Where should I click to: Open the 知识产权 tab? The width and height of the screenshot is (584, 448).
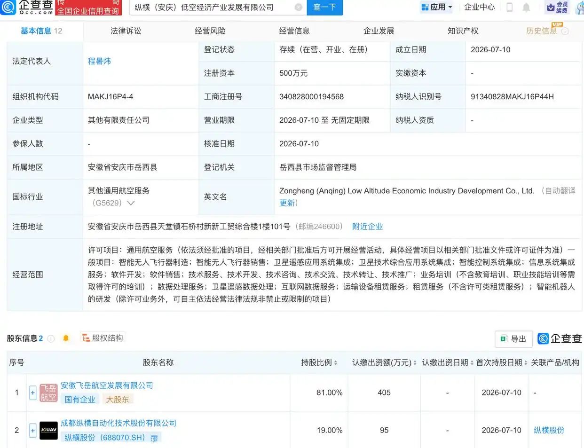tap(463, 31)
